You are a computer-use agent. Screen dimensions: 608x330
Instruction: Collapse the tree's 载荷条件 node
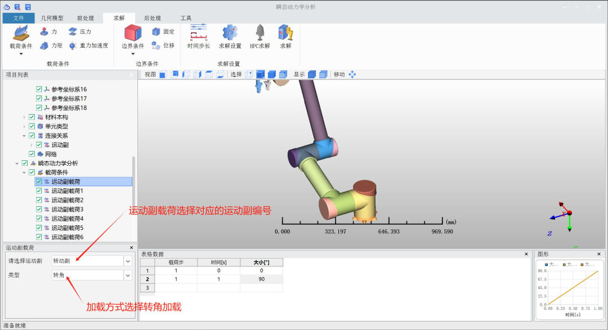click(24, 173)
